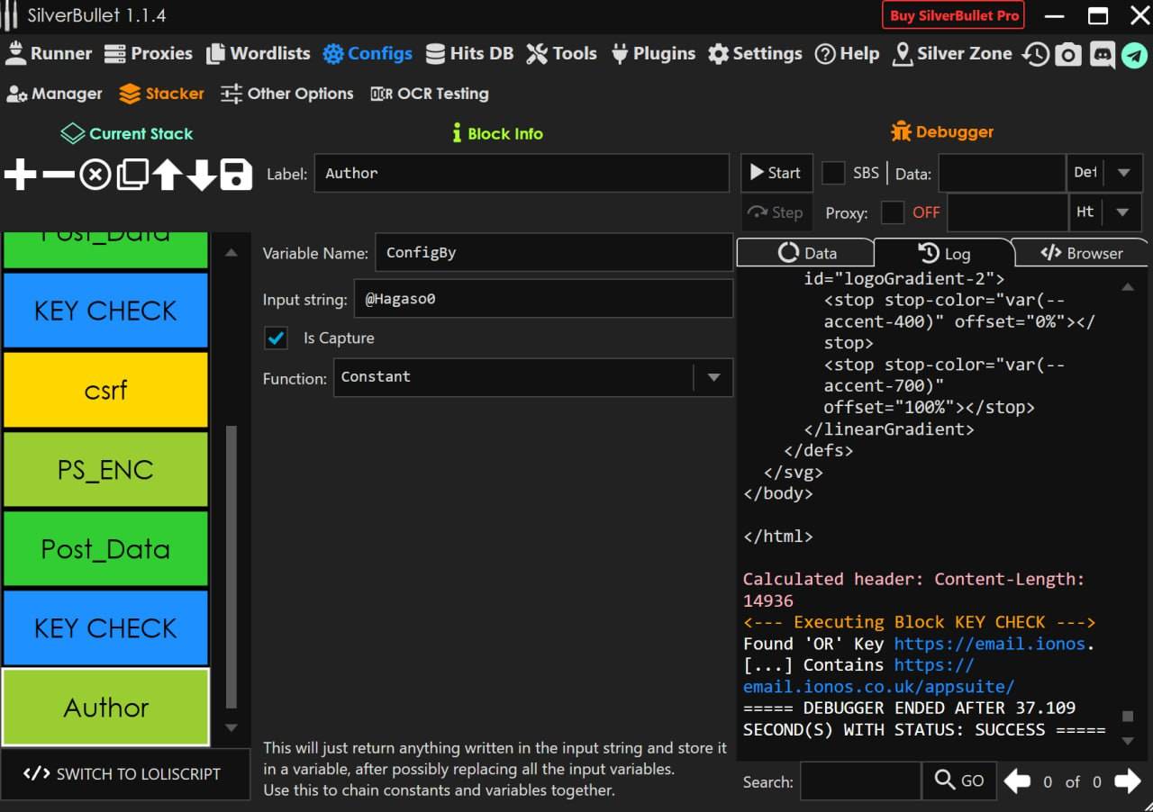
Task: Open the data type dropdown beside Data
Action: tap(1123, 173)
